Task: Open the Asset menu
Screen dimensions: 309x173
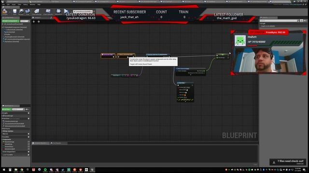Action: (14, 4)
